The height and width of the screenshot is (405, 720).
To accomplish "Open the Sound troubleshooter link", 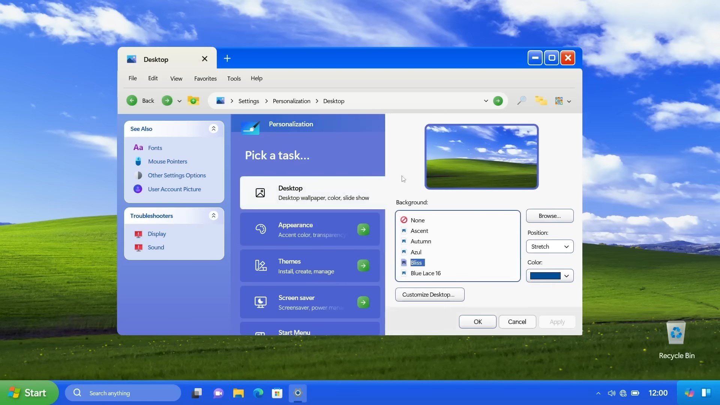I will point(156,247).
